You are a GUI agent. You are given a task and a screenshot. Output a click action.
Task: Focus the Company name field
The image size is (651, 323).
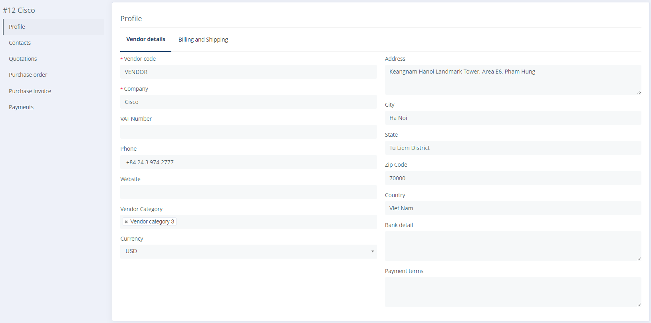point(248,102)
